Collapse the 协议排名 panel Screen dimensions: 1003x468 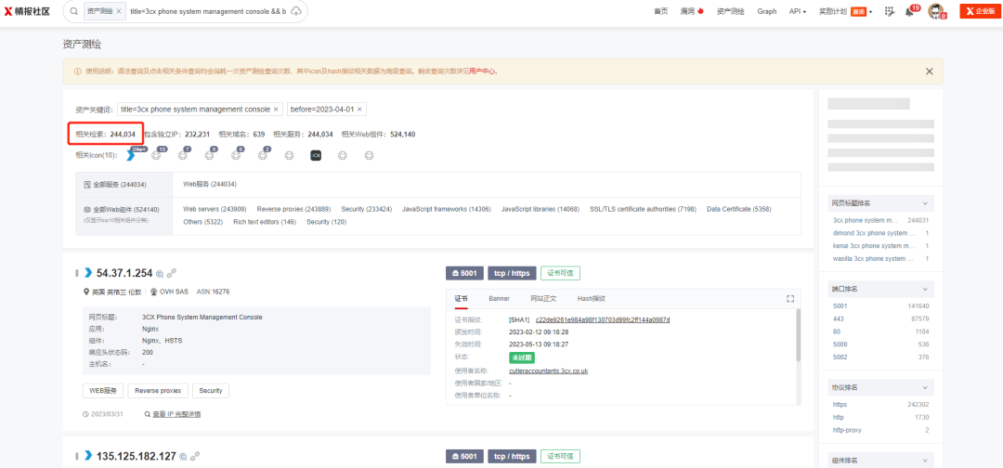click(x=924, y=387)
